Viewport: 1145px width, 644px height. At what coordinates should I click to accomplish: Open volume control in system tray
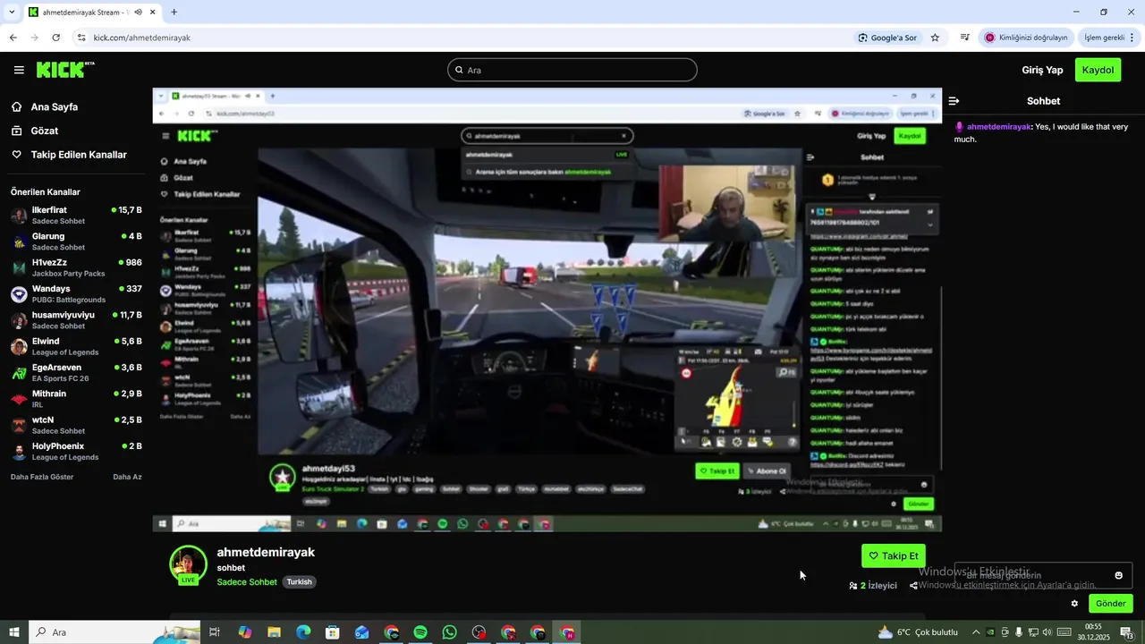pyautogui.click(x=1047, y=632)
